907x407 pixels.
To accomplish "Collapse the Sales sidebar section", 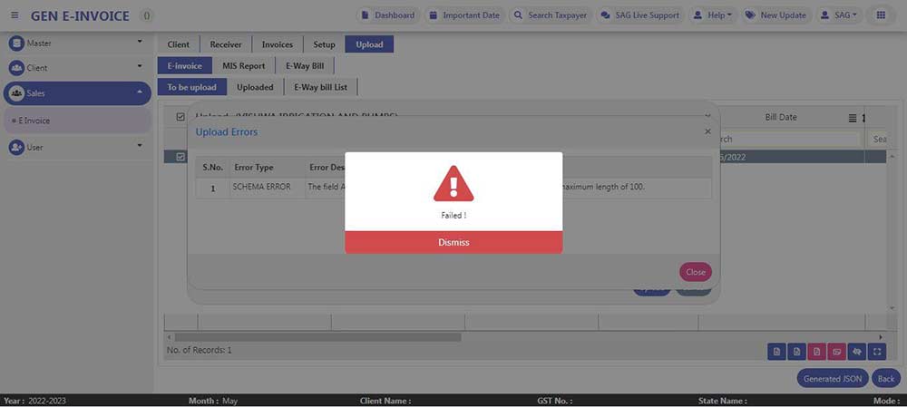I will (x=140, y=92).
